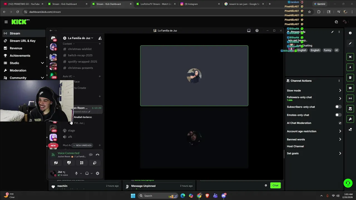Click Host Channel action
This screenshot has width=356, height=200.
(295, 146)
